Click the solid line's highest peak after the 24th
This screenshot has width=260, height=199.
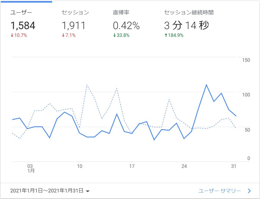pos(206,85)
